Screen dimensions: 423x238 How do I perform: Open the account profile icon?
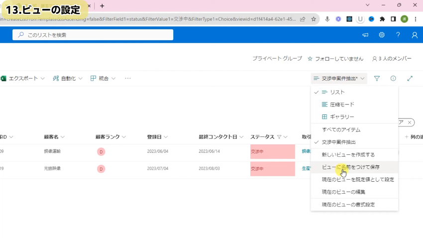click(414, 35)
